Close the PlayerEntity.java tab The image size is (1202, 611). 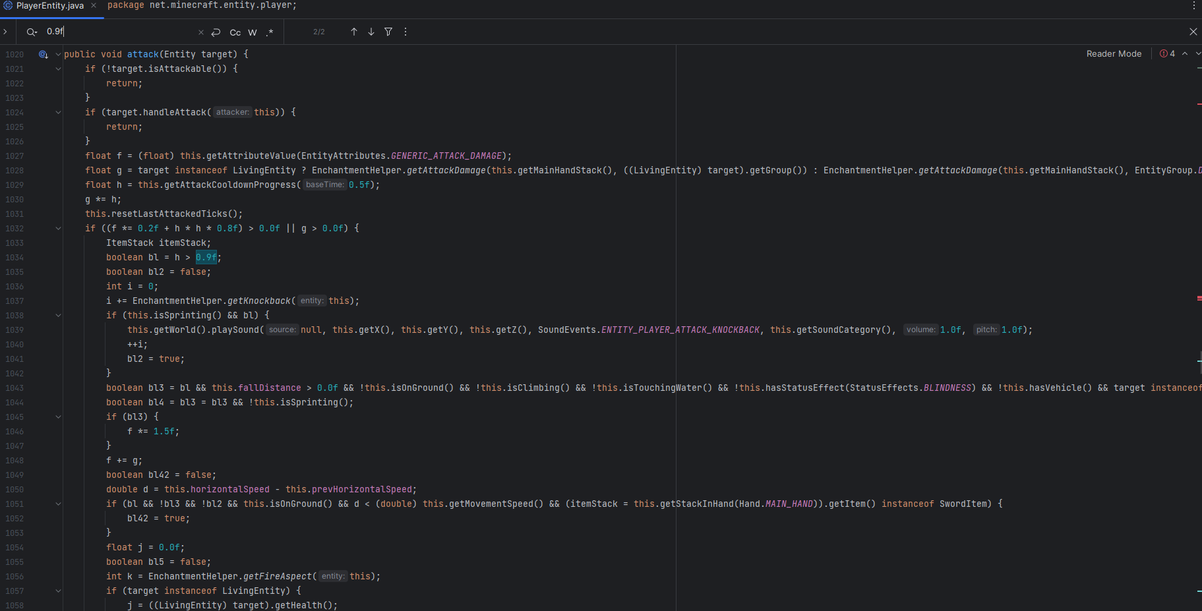point(94,5)
